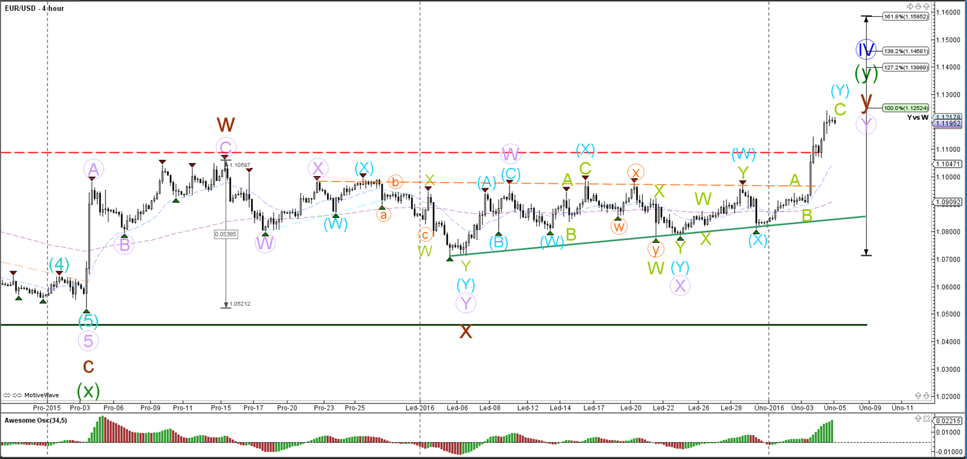Click the 1.12178 price axis tag

coord(948,118)
